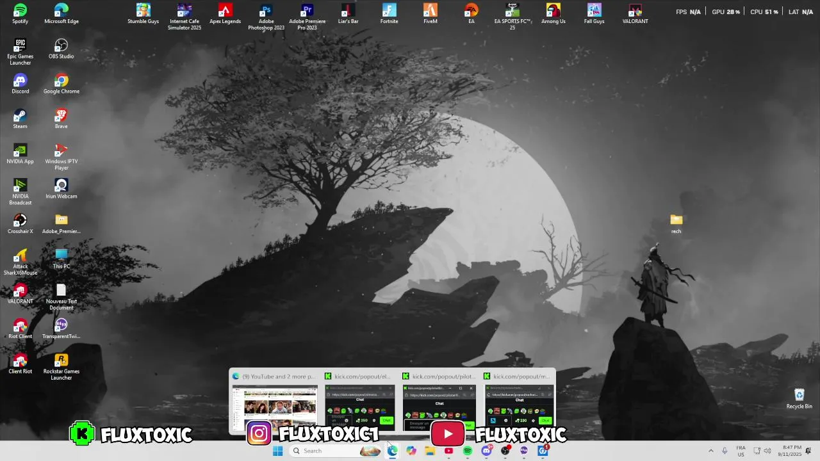
Task: Click the microphone icon in the system tray
Action: pos(725,451)
